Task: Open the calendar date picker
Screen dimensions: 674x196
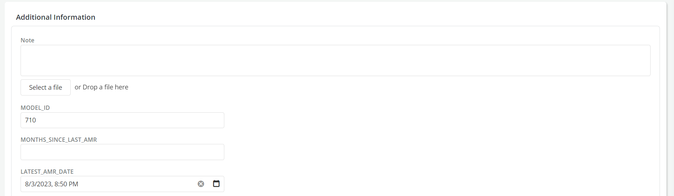Action: coord(216,184)
